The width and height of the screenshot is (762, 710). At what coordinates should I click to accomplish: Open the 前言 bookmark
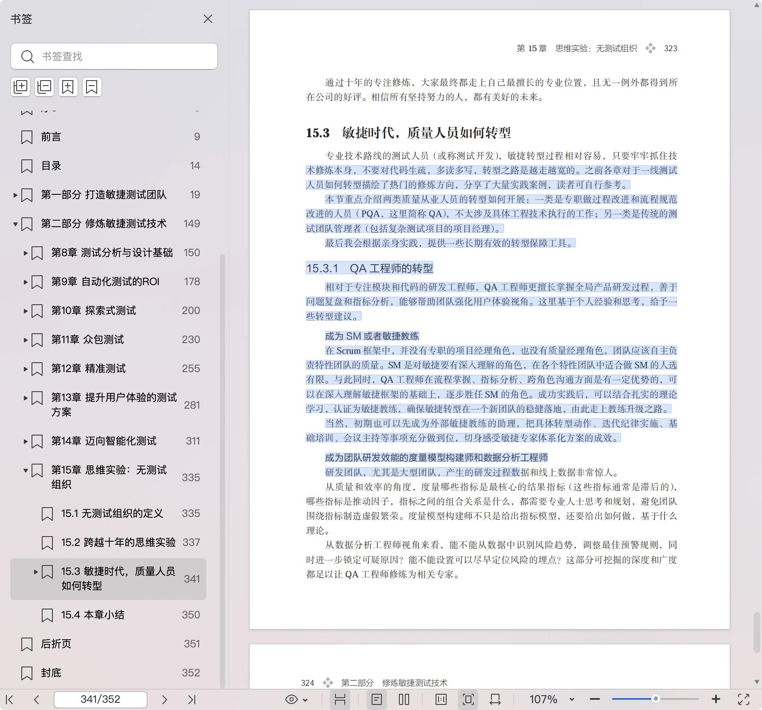51,137
